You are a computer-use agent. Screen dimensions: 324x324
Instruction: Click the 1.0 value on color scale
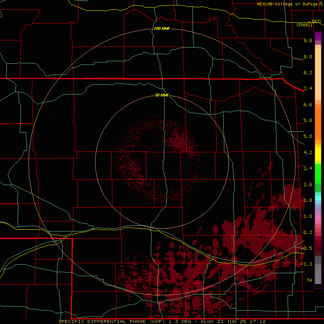point(308,216)
